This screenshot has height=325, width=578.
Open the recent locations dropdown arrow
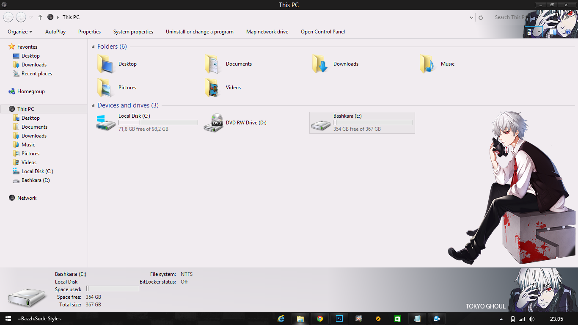pos(31,17)
